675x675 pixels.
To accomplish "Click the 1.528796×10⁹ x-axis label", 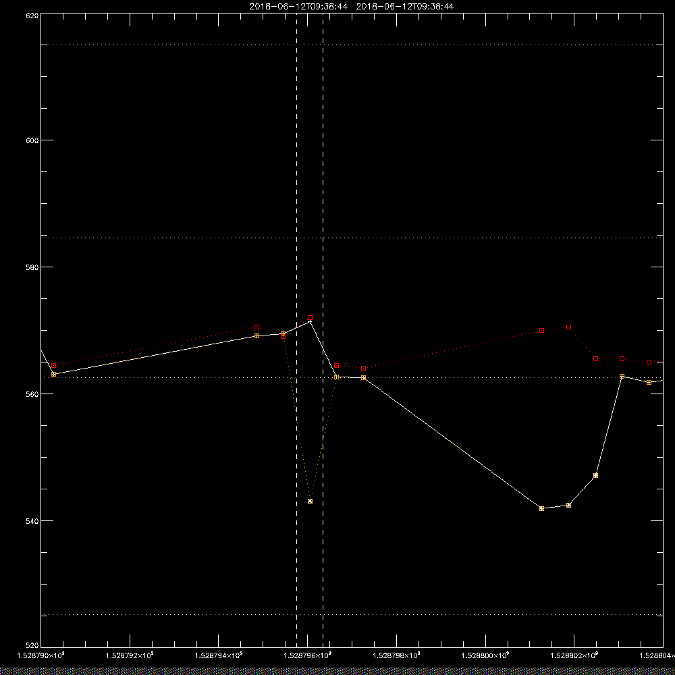I will (x=308, y=655).
